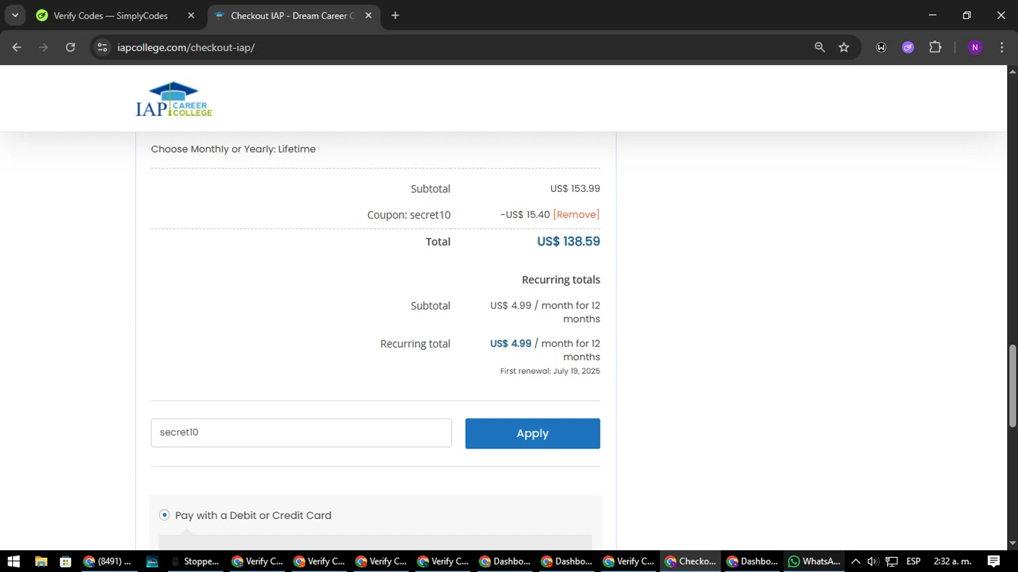Open the purple tag coupon extension icon

click(x=908, y=47)
